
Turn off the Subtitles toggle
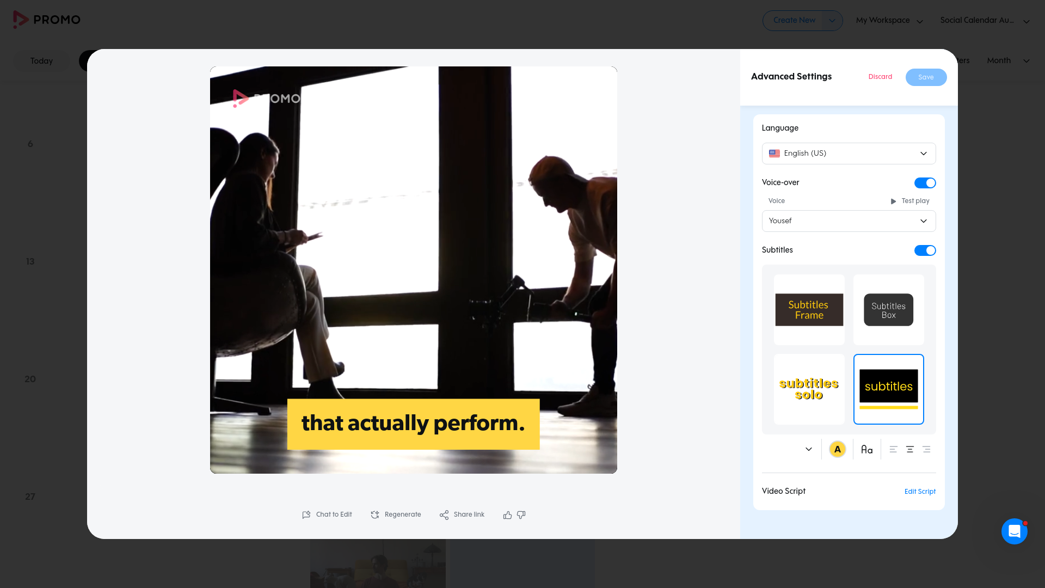(x=925, y=250)
